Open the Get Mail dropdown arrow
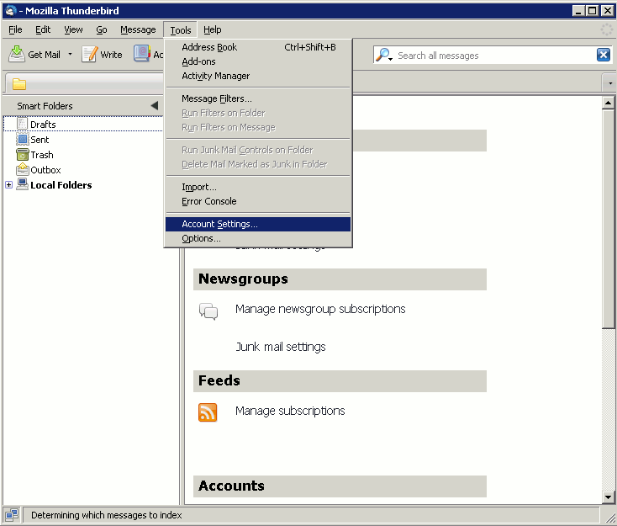Image resolution: width=617 pixels, height=526 pixels. pos(70,54)
